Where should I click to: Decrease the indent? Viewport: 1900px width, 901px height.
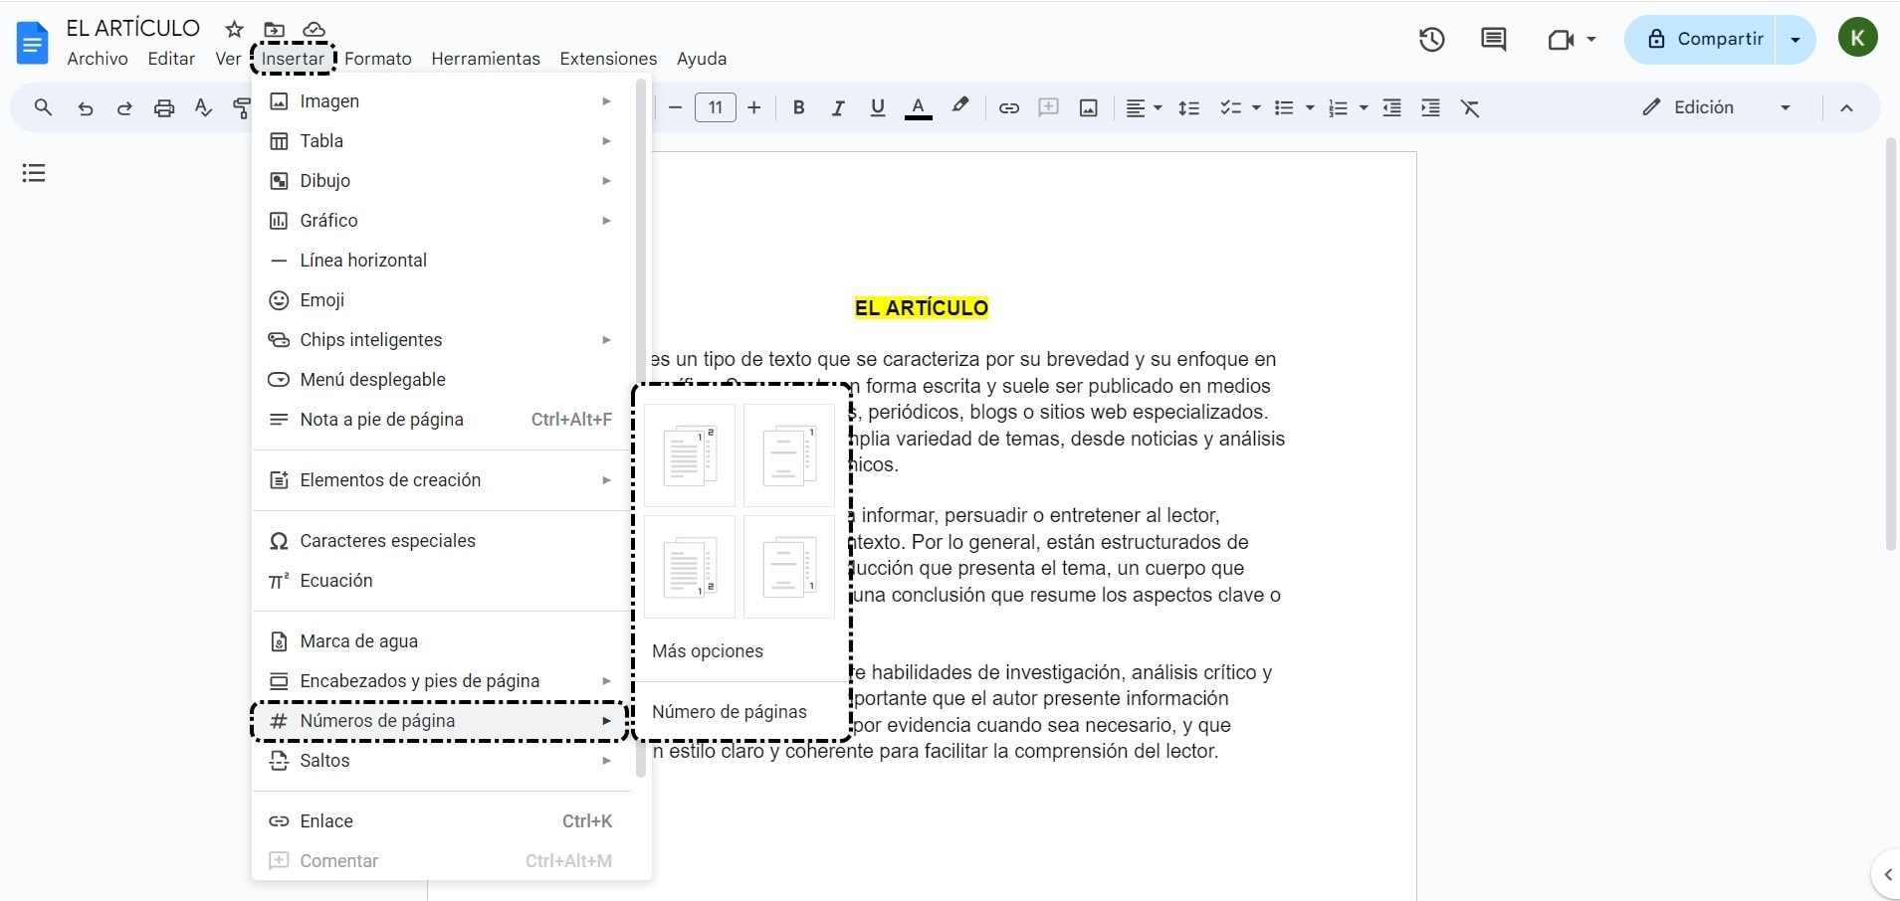coord(1392,107)
